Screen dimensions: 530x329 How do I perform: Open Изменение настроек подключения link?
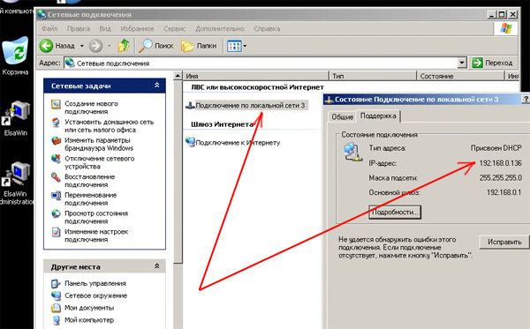(96, 236)
